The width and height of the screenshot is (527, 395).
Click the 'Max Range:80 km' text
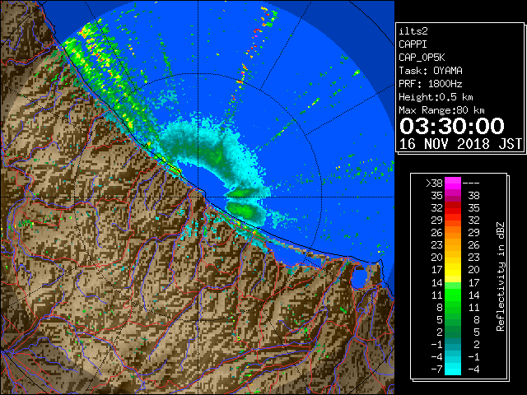[441, 110]
